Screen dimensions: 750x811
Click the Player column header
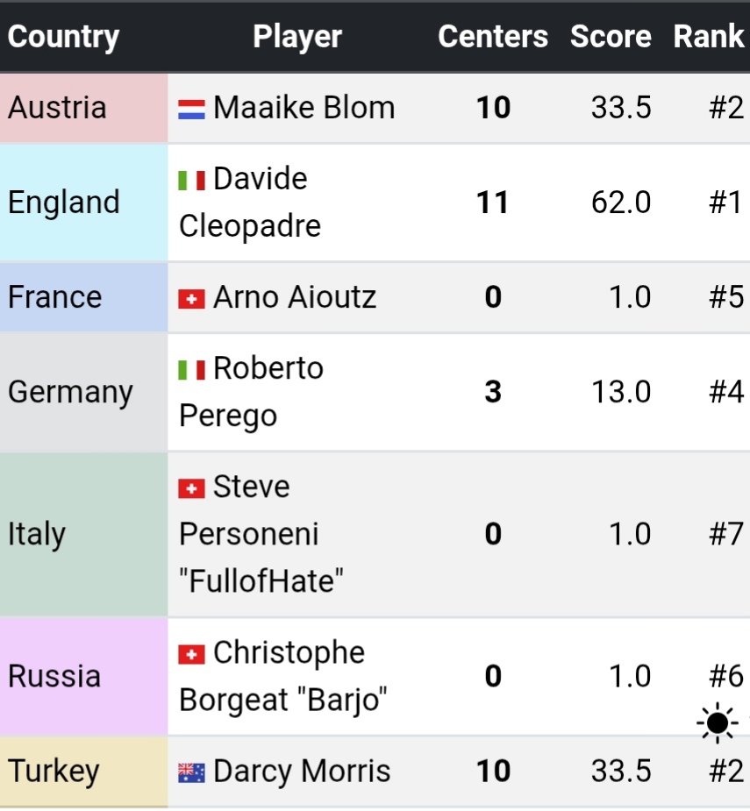[297, 37]
